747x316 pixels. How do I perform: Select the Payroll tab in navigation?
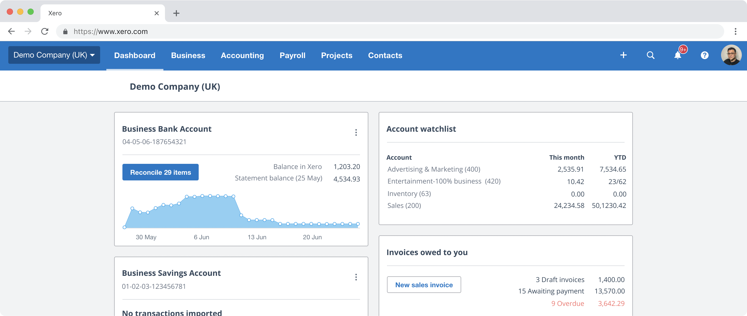pos(292,55)
